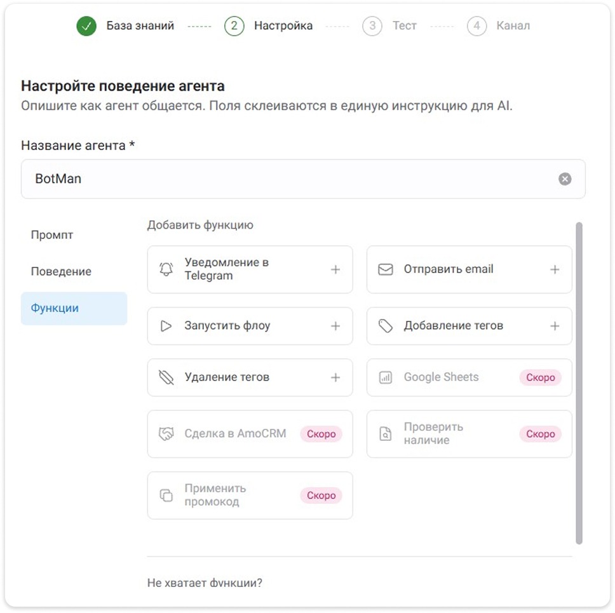Click the tag icon for Добавление тегов
Screen dimensions: 615x613
(x=385, y=326)
